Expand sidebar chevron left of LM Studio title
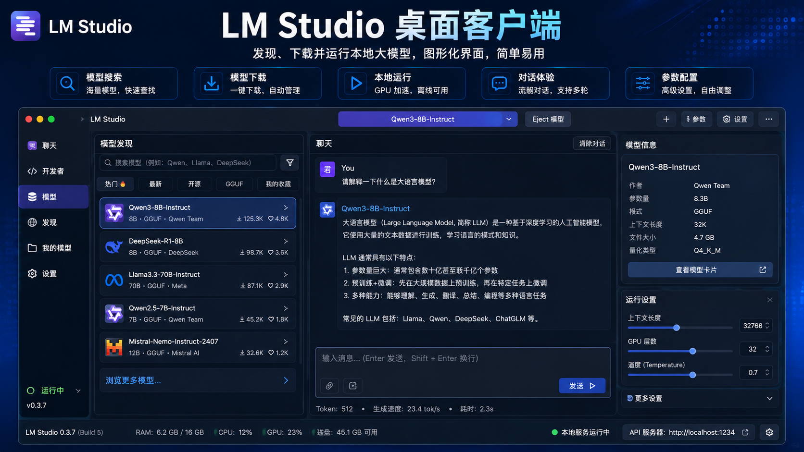Screen dimensions: 804x452 (x=82, y=119)
